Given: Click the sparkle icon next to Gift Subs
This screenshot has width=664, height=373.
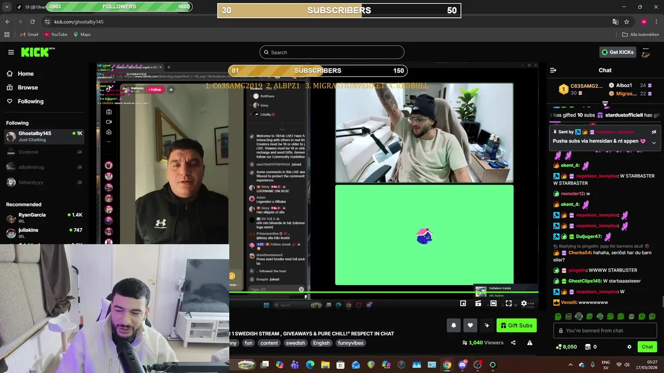Looking at the screenshot, I should tap(487, 325).
